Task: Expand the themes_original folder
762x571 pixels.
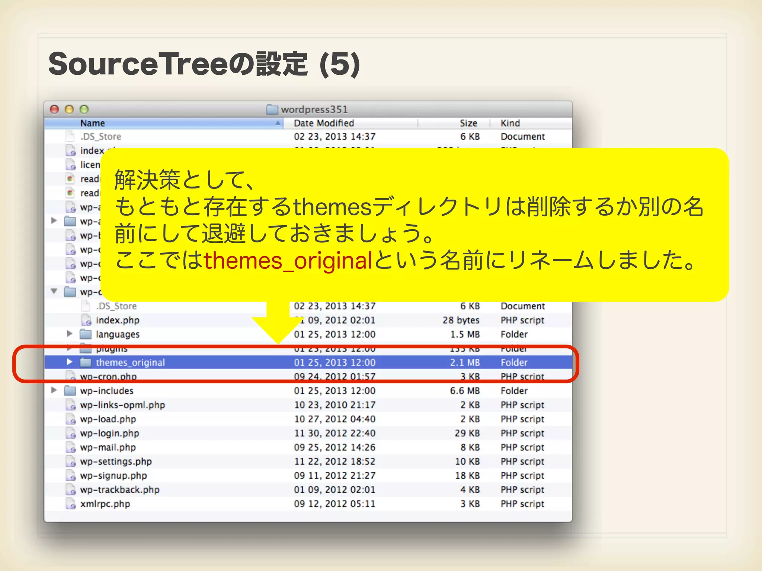Action: [x=69, y=362]
